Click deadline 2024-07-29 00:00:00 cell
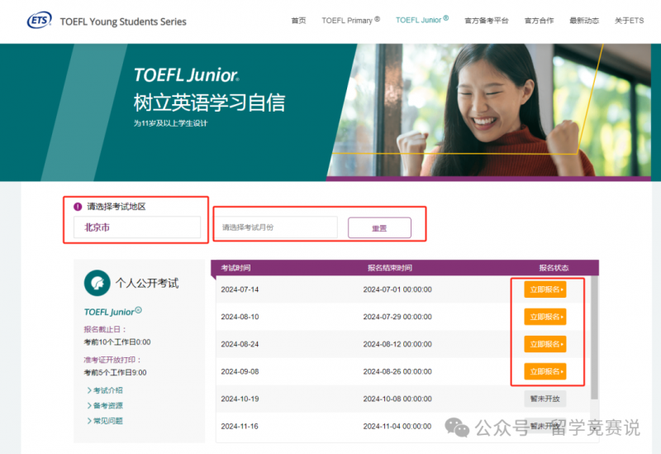Viewport: 661px width, 454px height. 397,317
